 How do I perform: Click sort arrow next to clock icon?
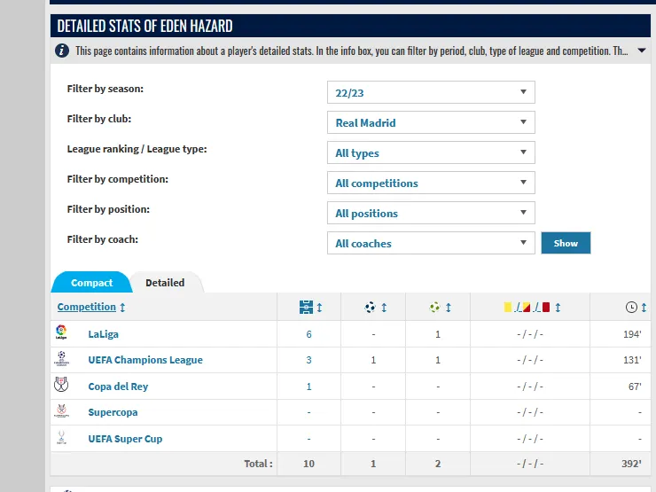(x=644, y=308)
